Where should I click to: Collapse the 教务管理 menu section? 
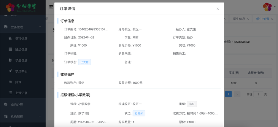(x=40, y=27)
